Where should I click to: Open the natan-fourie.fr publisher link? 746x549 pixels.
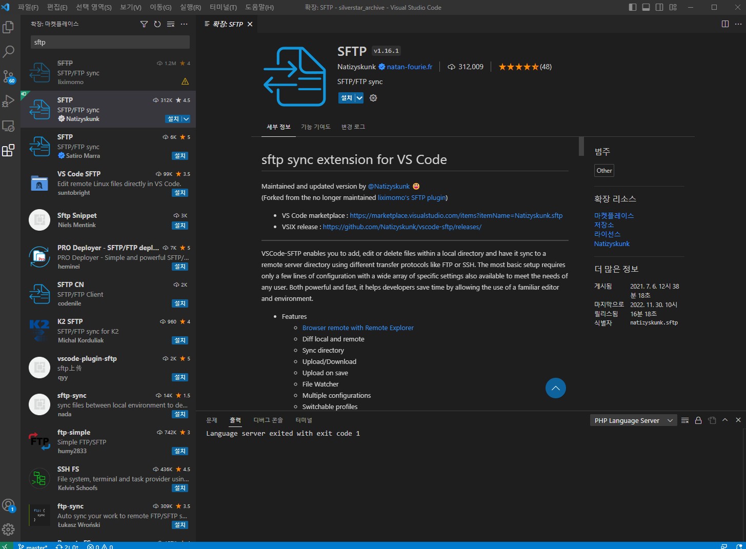coord(410,67)
